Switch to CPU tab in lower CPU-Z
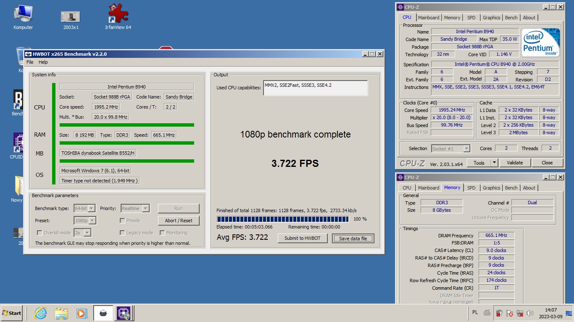 407,188
